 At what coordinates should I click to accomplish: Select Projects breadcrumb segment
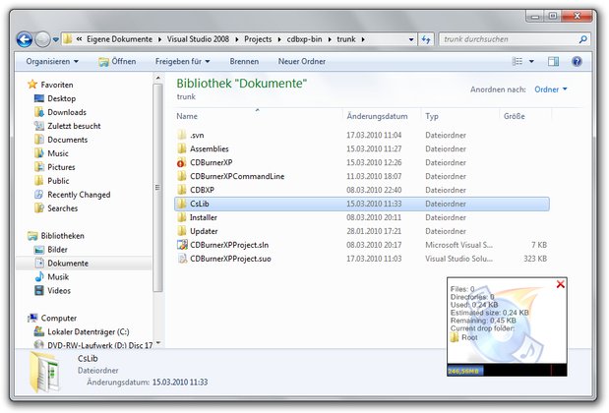pos(258,39)
